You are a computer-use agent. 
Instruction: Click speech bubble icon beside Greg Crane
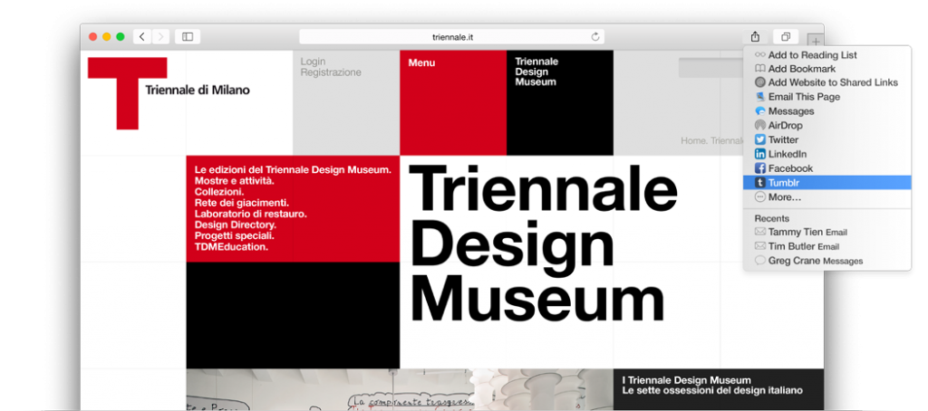[760, 261]
